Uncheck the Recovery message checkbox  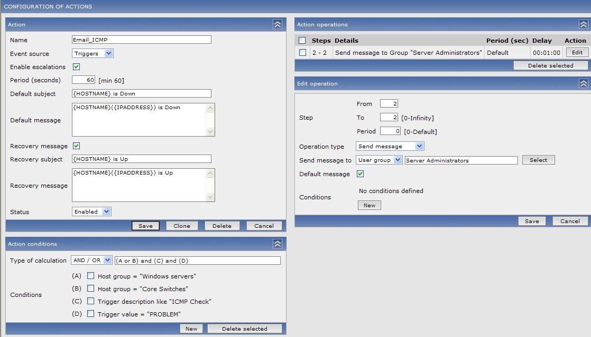(77, 146)
